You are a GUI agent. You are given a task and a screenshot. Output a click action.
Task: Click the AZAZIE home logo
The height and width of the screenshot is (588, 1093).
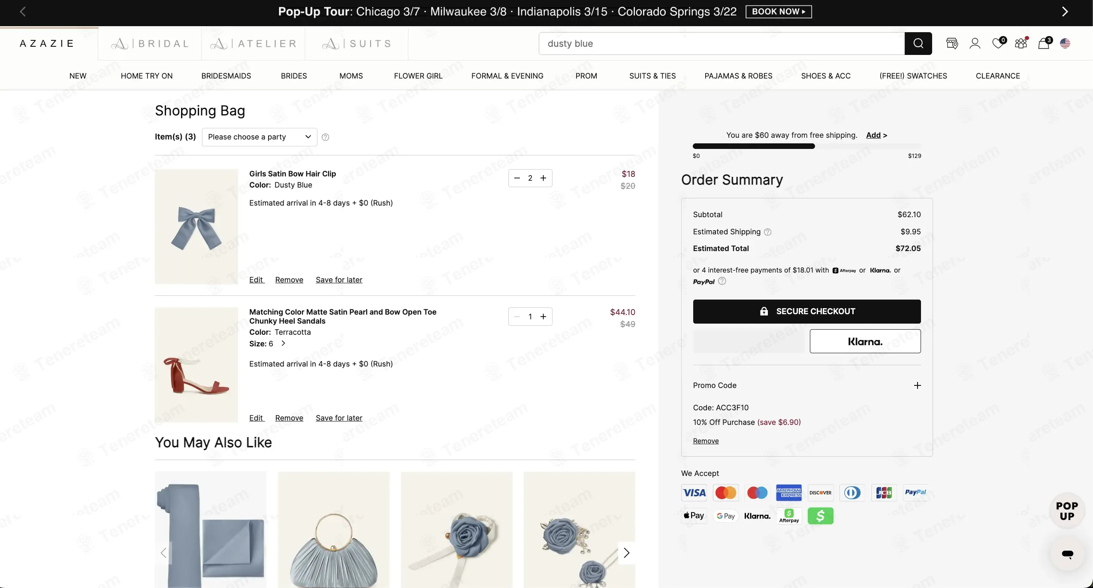click(x=47, y=43)
